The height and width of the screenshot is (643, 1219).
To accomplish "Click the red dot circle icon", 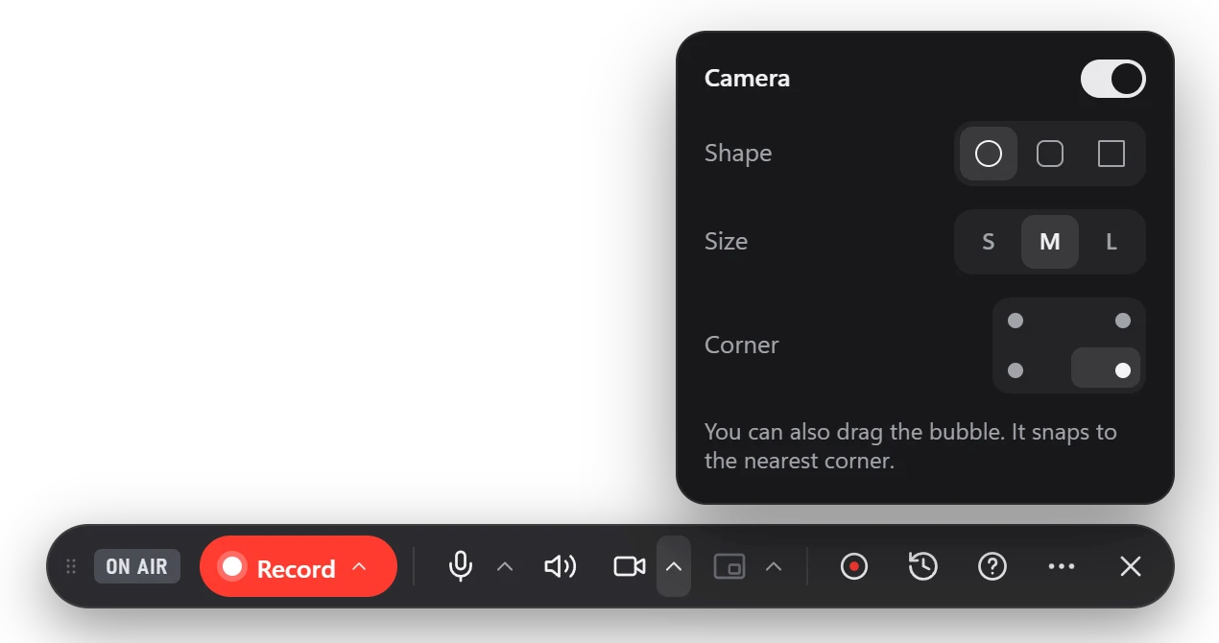I will [x=854, y=567].
